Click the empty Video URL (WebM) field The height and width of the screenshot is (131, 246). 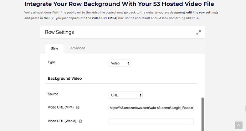coord(151,122)
